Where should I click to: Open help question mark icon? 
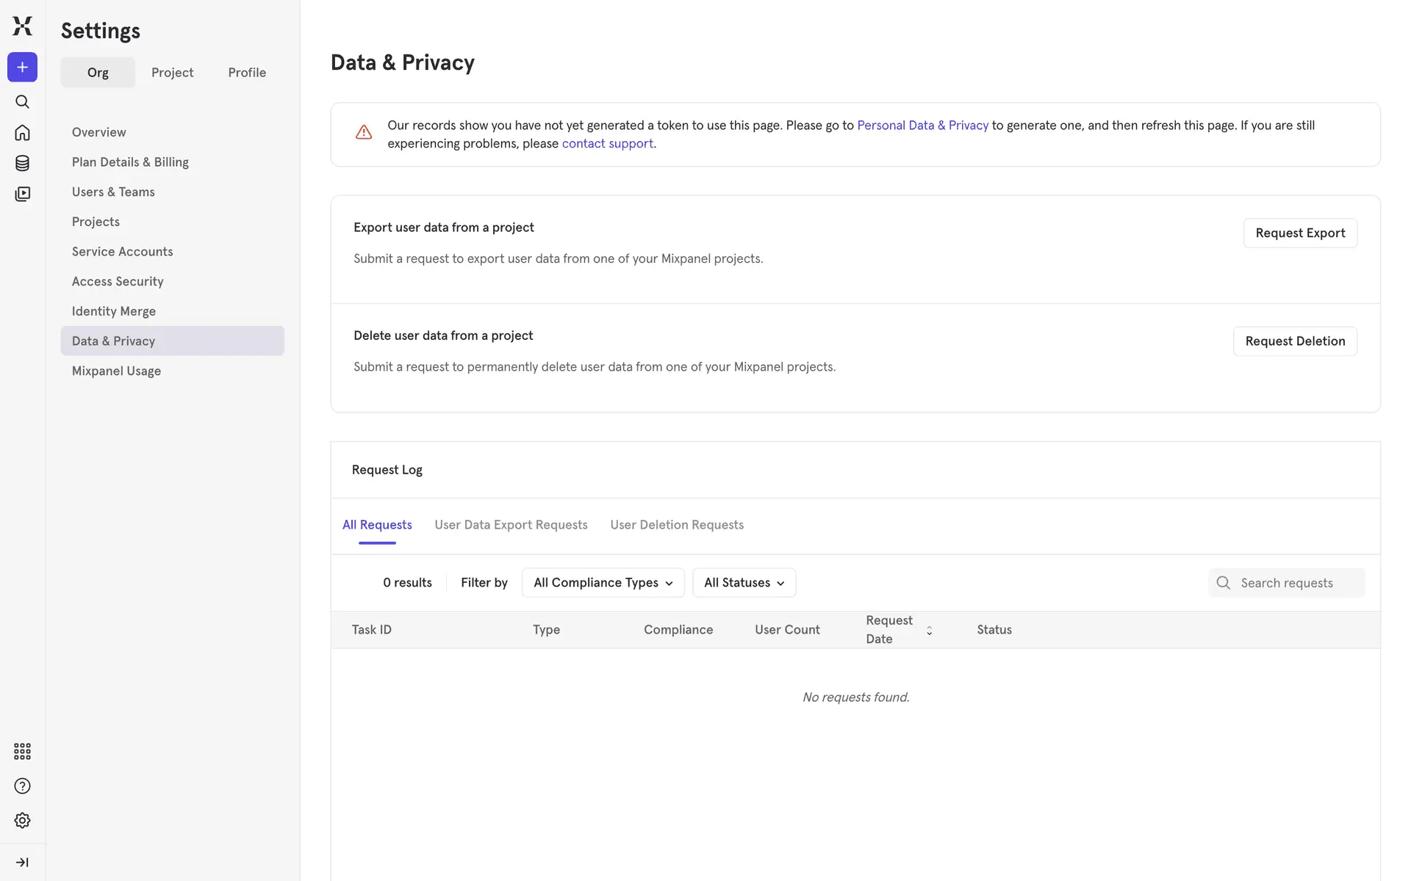tap(22, 786)
